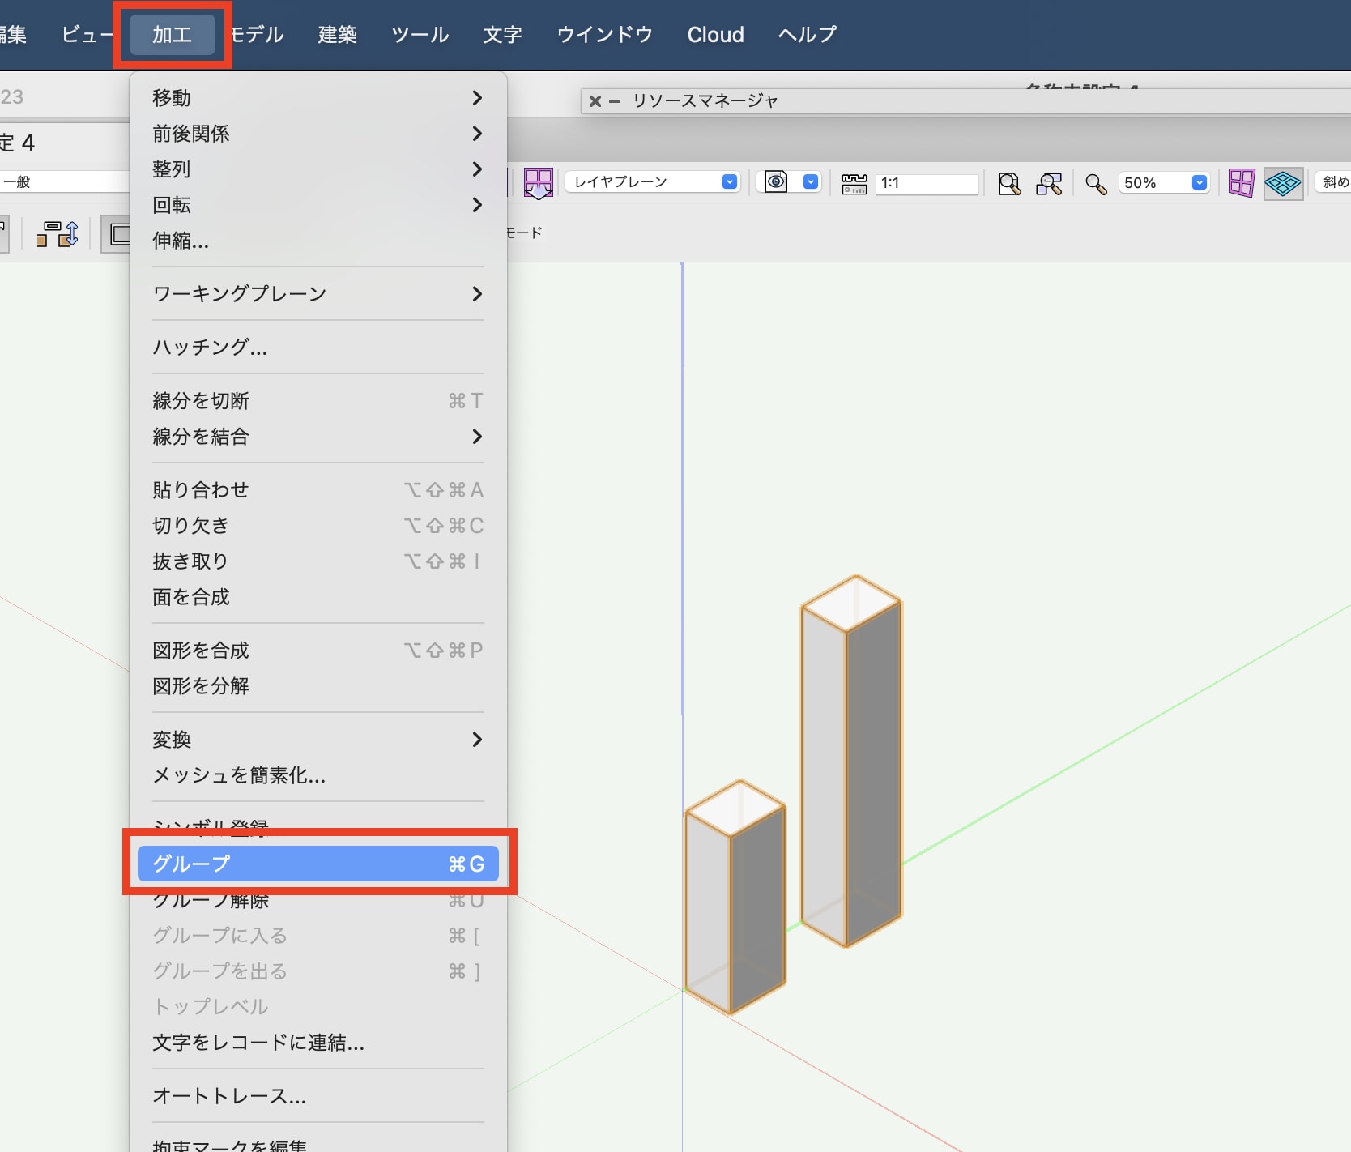Click the pink multiple view panes icon

tap(1241, 183)
